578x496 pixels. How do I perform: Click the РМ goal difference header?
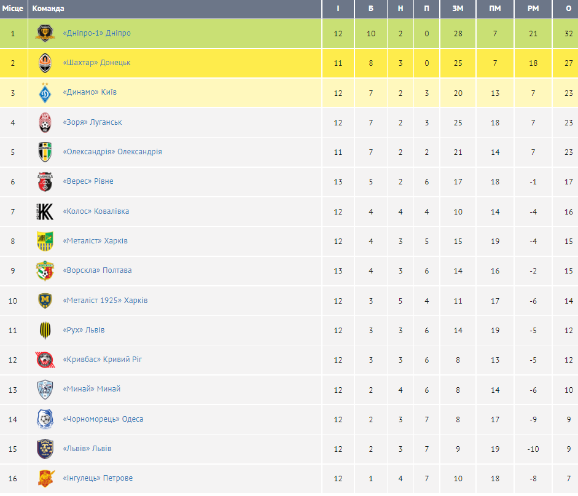(x=533, y=9)
